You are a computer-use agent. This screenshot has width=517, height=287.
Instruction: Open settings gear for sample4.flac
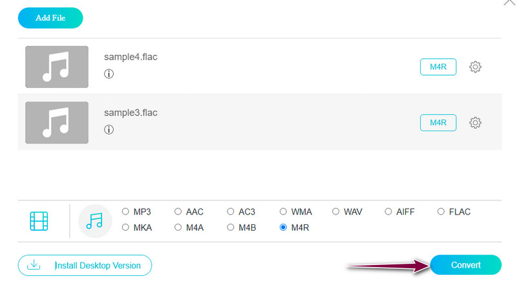click(x=475, y=67)
